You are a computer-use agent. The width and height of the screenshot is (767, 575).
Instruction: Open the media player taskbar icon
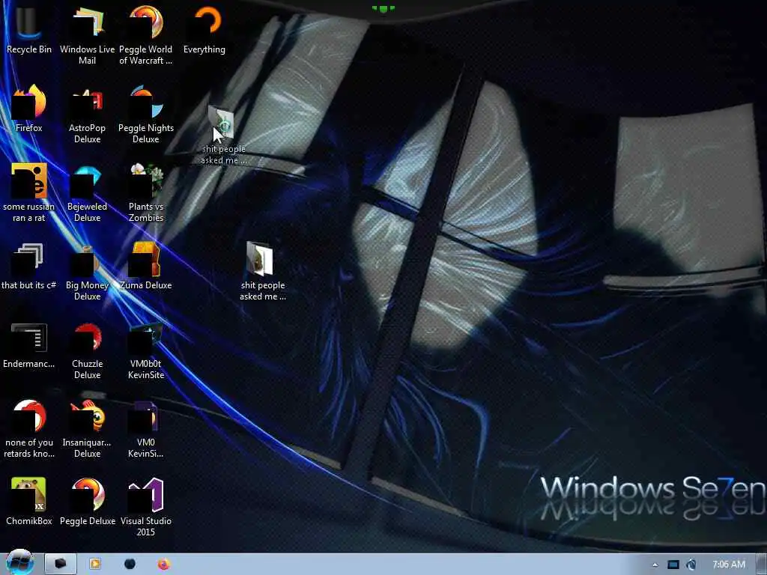click(95, 565)
